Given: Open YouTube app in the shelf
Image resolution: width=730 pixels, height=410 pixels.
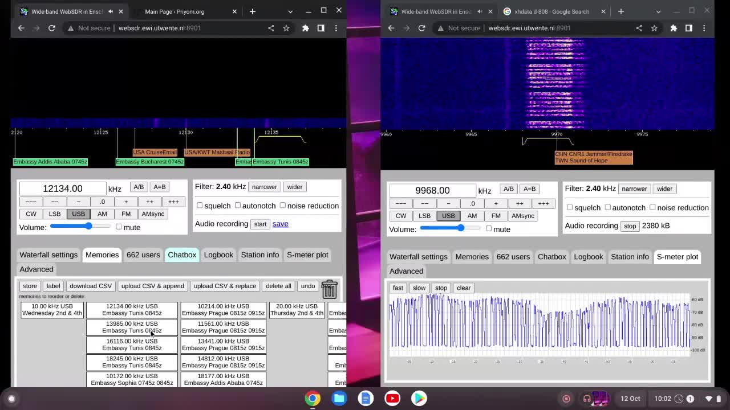Looking at the screenshot, I should [x=392, y=399].
